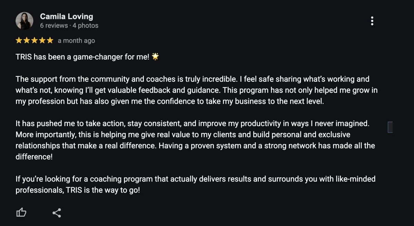The width and height of the screenshot is (414, 226).
Task: Click the third star of the rating
Action: (34, 40)
